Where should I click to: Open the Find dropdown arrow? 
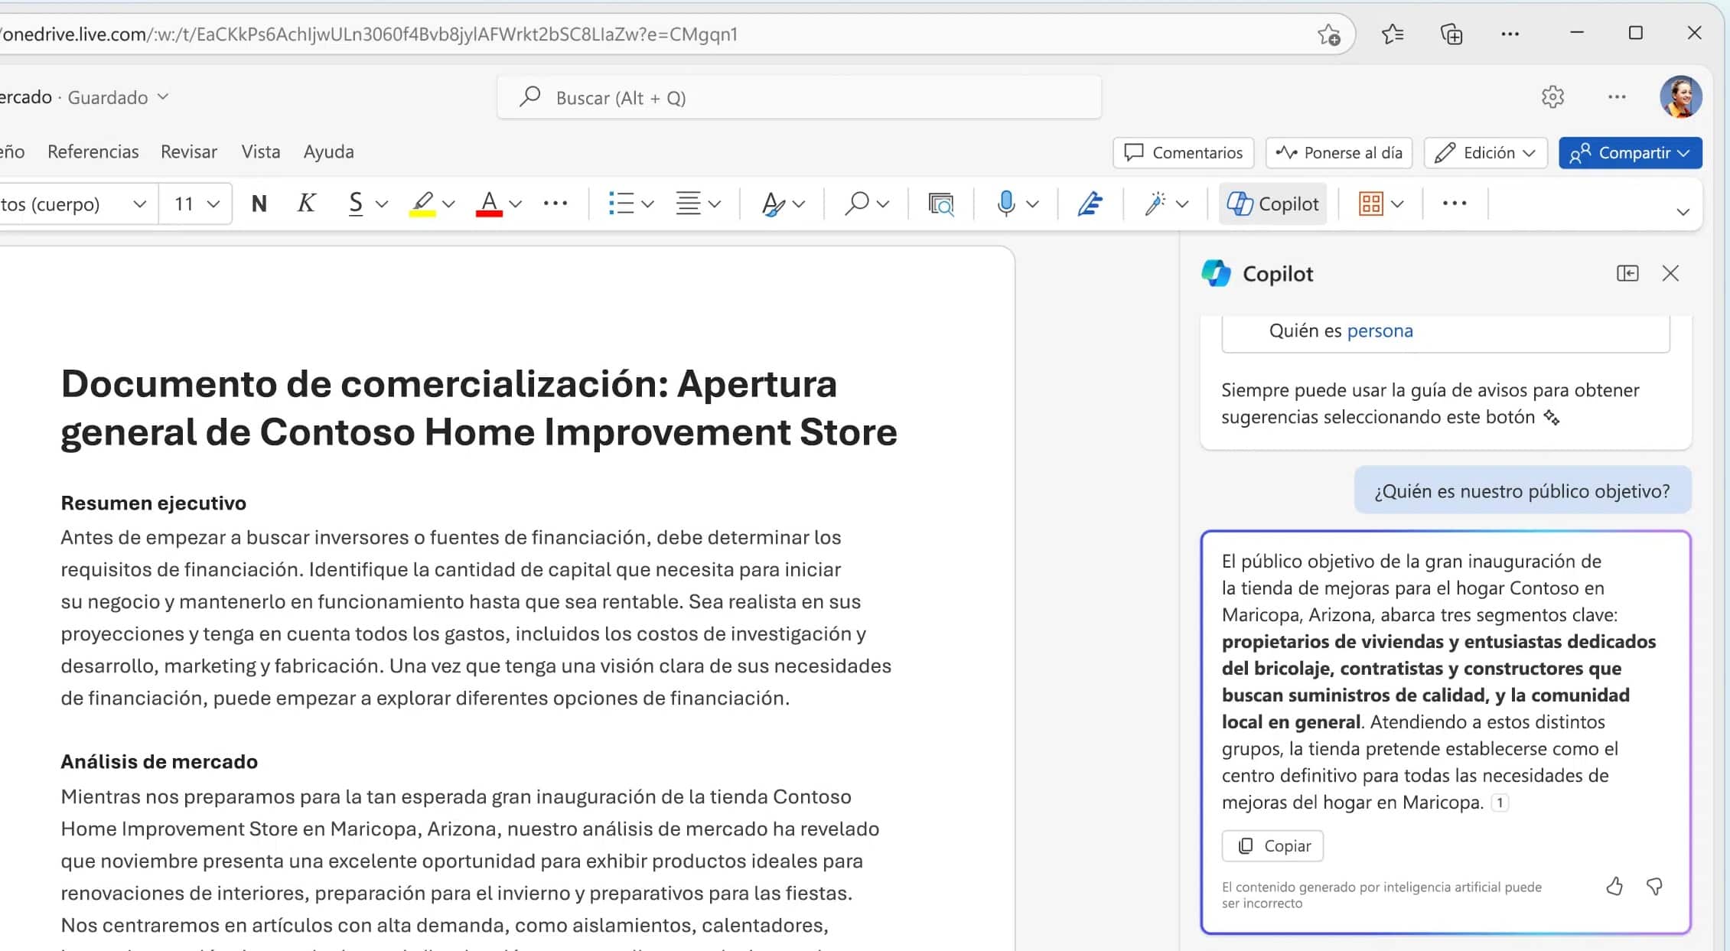click(883, 204)
